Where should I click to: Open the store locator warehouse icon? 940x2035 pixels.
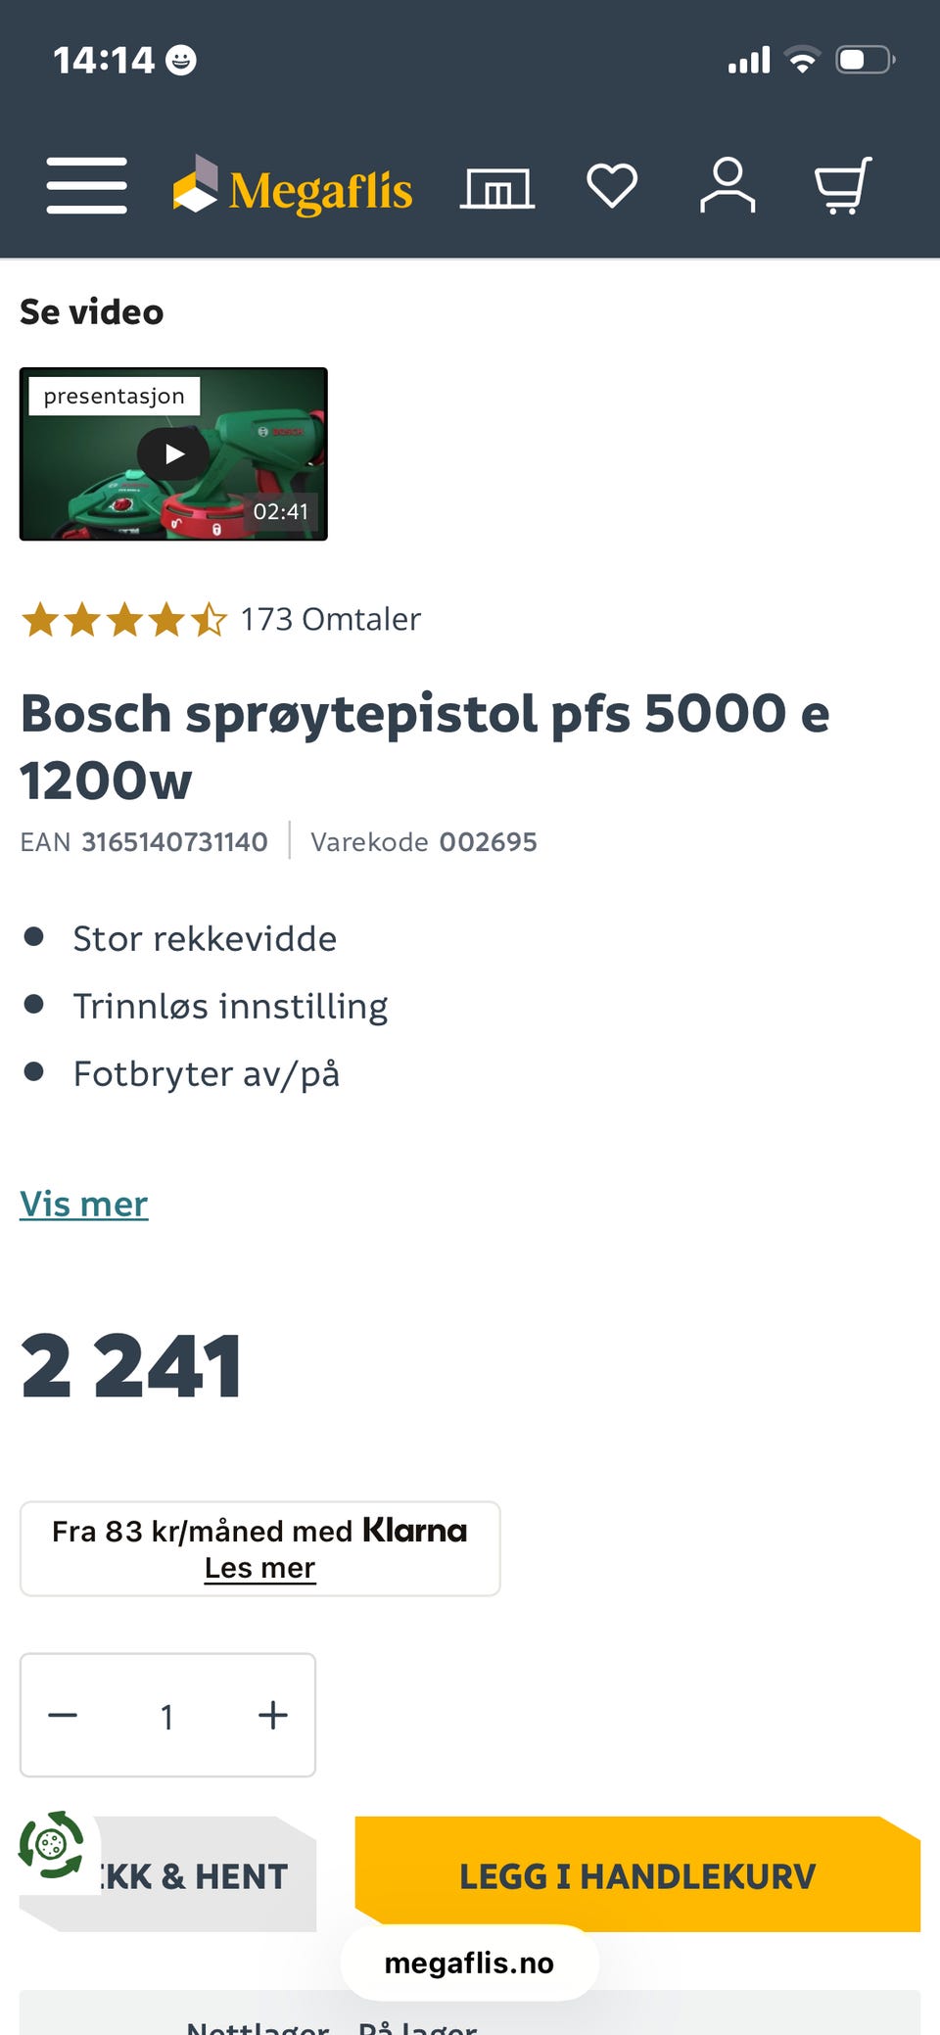tap(497, 187)
